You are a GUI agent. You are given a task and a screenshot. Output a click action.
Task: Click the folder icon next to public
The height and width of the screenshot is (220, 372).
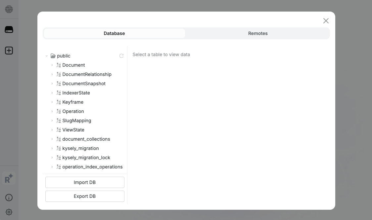pos(53,55)
